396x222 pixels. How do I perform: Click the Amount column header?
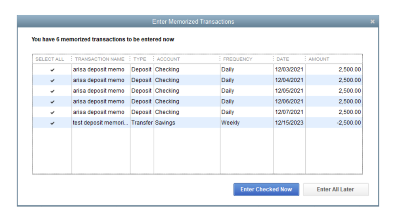pos(319,59)
